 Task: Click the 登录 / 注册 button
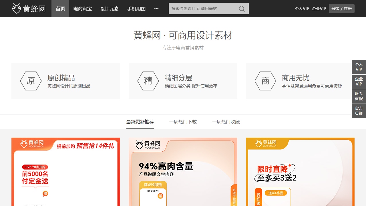click(x=342, y=9)
